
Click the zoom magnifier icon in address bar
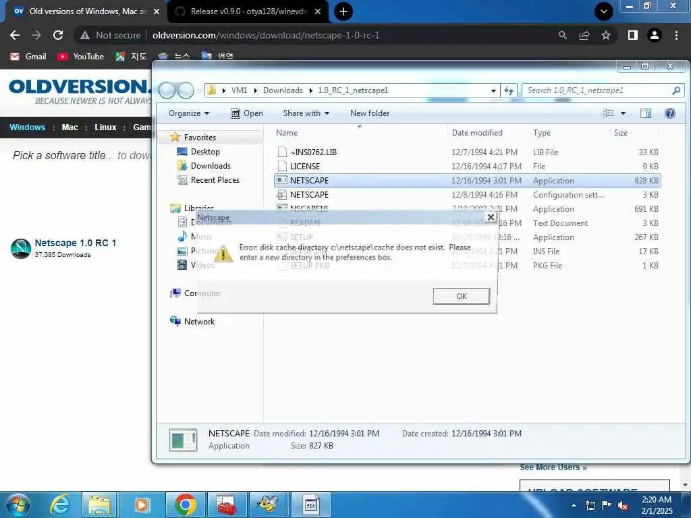click(562, 35)
